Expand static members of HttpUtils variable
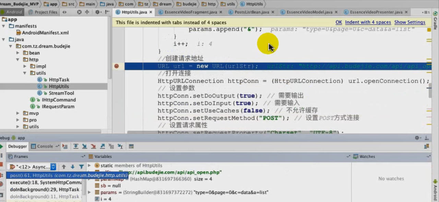The image size is (439, 202). tap(90, 165)
